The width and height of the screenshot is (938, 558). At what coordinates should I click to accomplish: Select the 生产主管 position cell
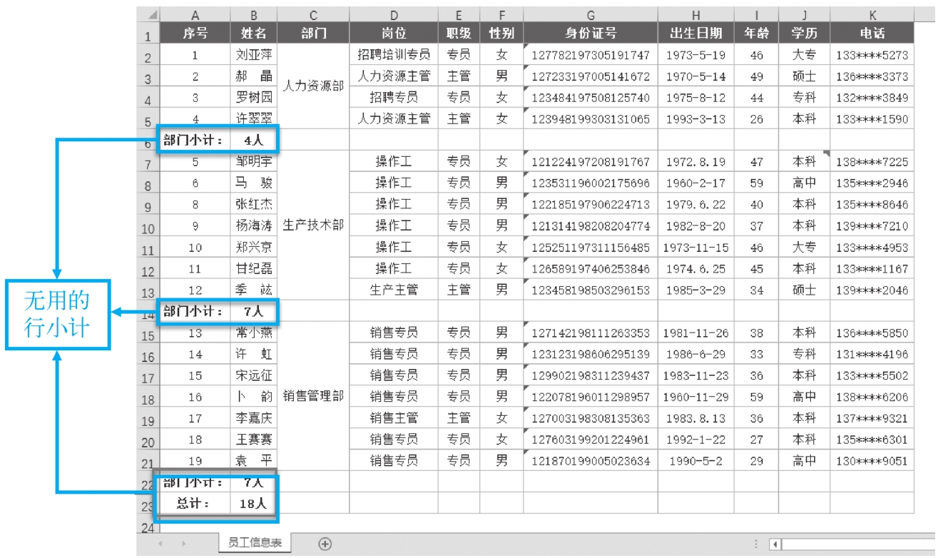coord(394,290)
